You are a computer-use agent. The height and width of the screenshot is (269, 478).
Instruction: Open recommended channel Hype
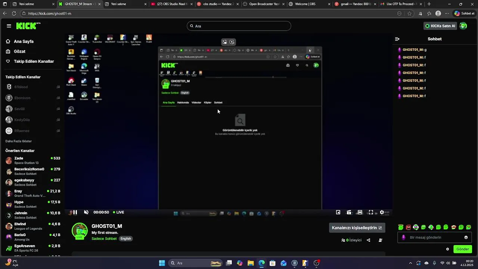[x=33, y=204]
